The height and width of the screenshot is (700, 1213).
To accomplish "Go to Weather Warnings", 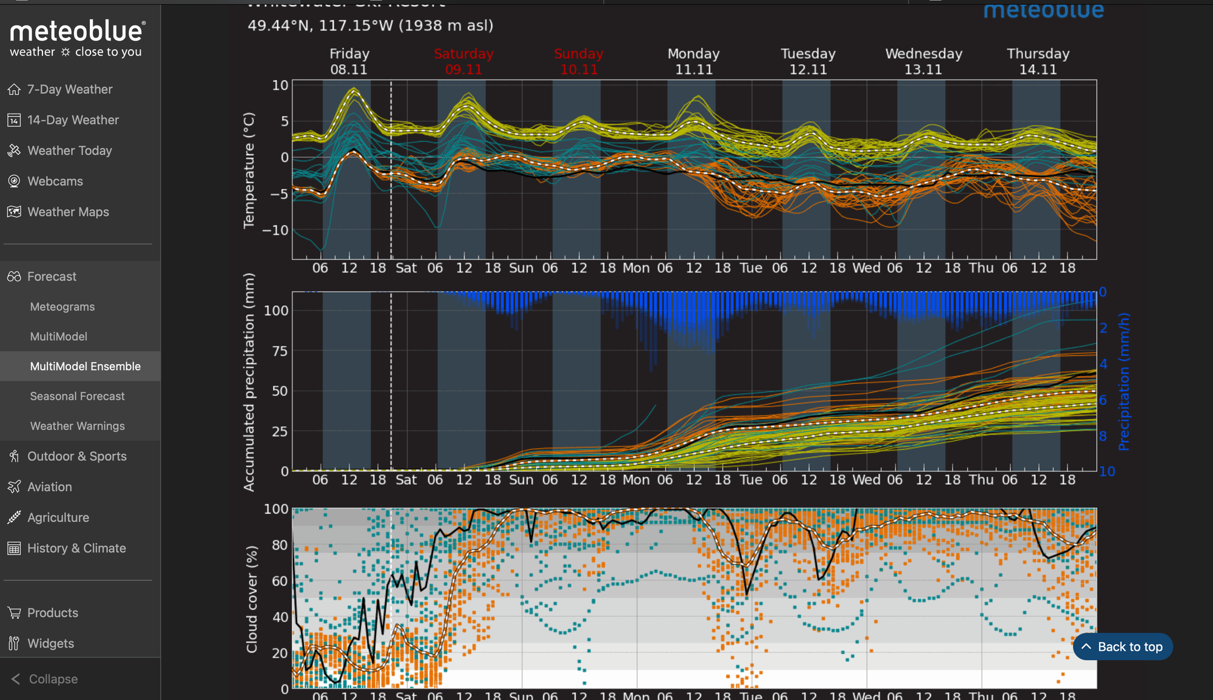I will click(78, 426).
